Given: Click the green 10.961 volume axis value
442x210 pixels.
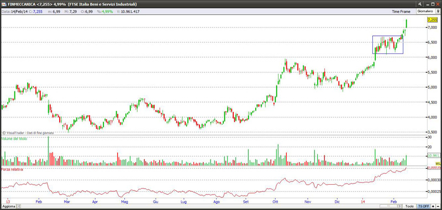Looking at the screenshot, I should click(x=434, y=155).
